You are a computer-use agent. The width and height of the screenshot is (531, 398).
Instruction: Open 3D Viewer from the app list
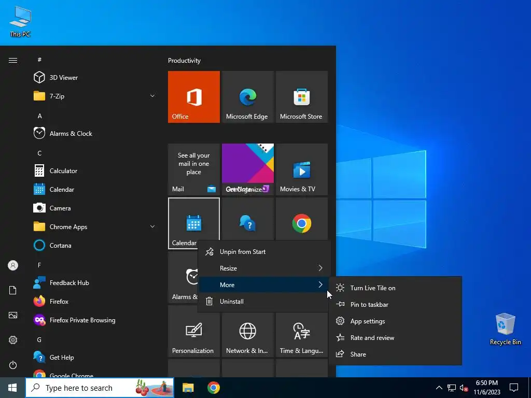click(95, 78)
